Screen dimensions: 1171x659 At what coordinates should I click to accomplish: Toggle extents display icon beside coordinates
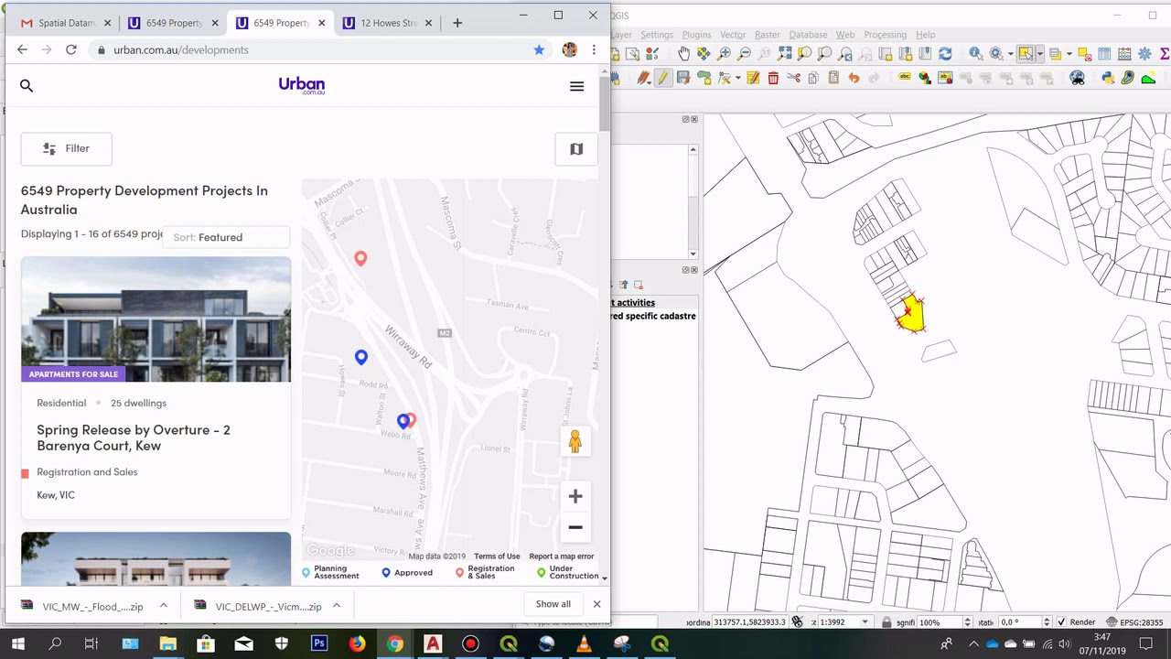[x=797, y=622]
